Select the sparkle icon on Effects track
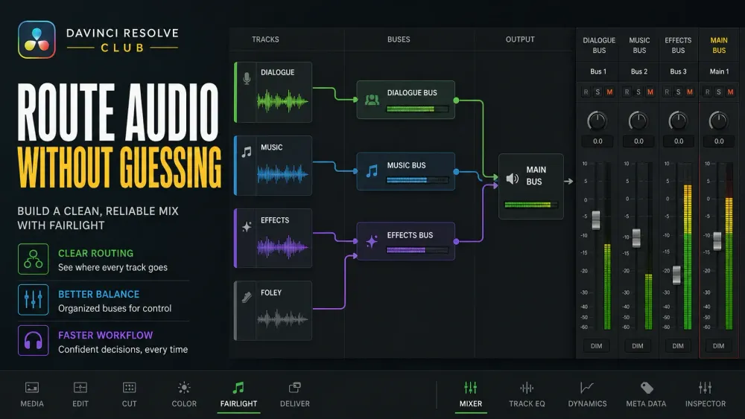Image resolution: width=745 pixels, height=419 pixels. click(x=246, y=227)
